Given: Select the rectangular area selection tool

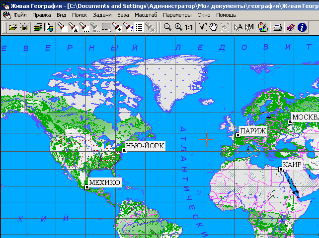Looking at the screenshot, I should click(x=106, y=27).
